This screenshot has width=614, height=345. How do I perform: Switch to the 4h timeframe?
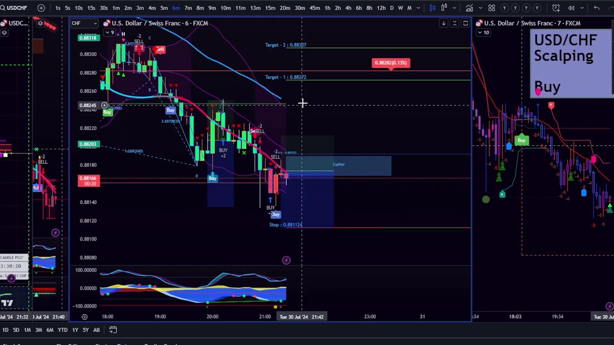pyautogui.click(x=348, y=8)
